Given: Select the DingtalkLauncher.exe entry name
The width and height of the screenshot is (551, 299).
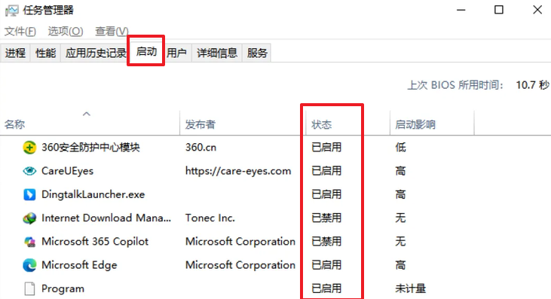Looking at the screenshot, I should [x=93, y=194].
